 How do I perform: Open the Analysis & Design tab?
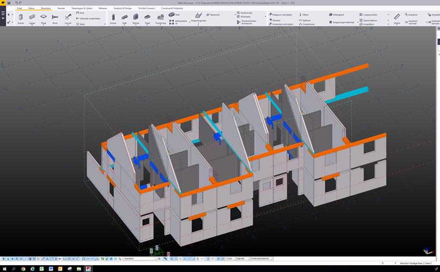point(122,8)
